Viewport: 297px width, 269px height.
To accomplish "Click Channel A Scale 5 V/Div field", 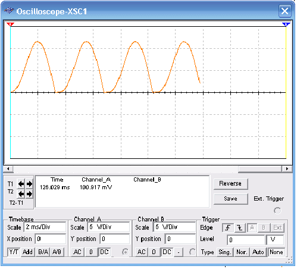I will [x=108, y=227].
